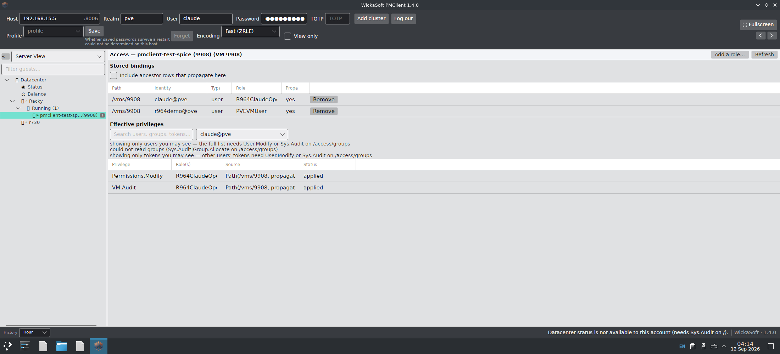Click the Fullscreen button

[x=758, y=24]
